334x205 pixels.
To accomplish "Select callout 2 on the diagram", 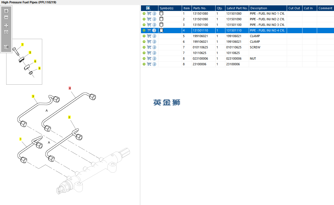I will [x=69, y=117].
